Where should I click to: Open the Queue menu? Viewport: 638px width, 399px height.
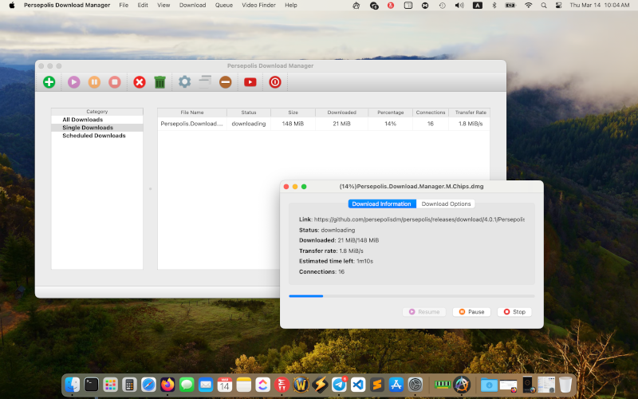(224, 6)
